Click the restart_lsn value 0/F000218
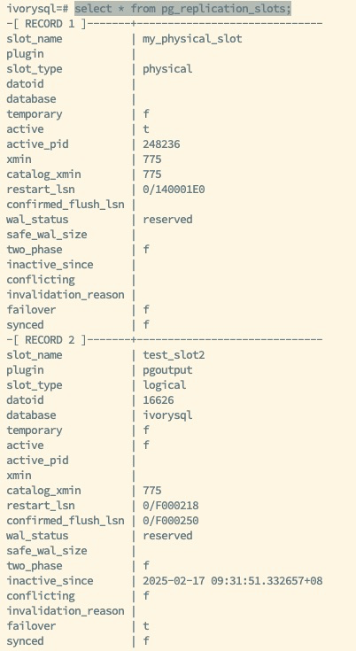Image resolution: width=356 pixels, height=651 pixels. point(171,505)
